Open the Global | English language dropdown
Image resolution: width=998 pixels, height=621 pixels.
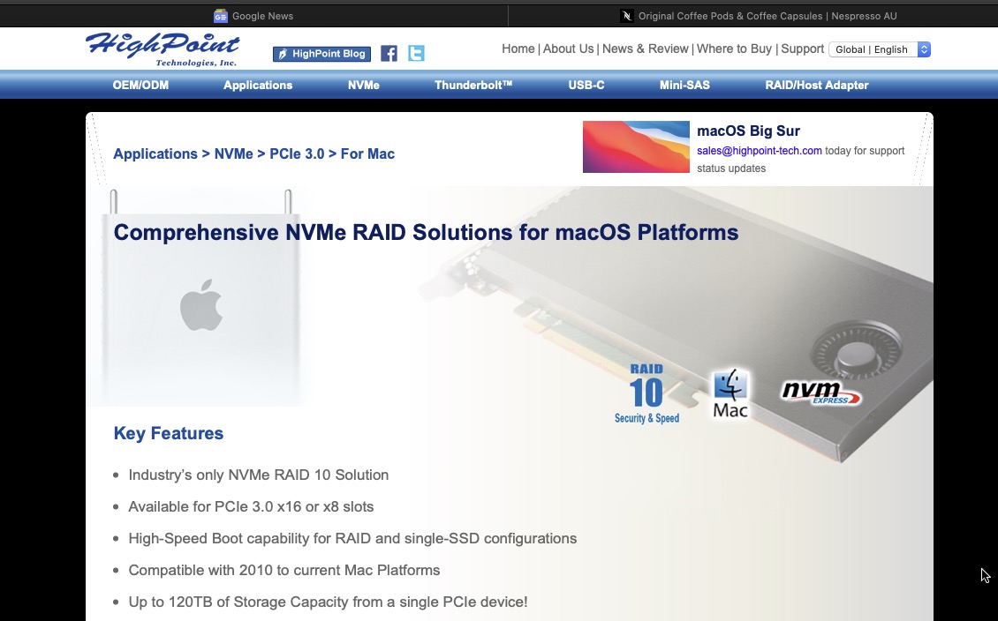pos(880,49)
